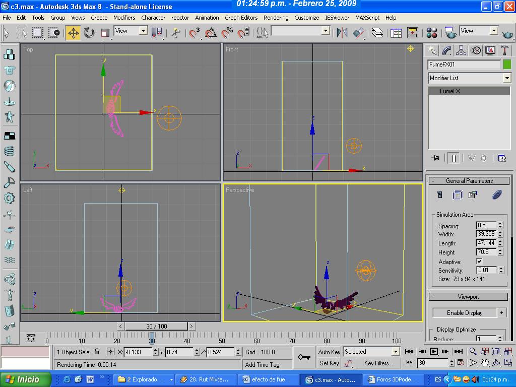Toggle the Adaptive checkbox
The image size is (516, 387).
coord(479,262)
